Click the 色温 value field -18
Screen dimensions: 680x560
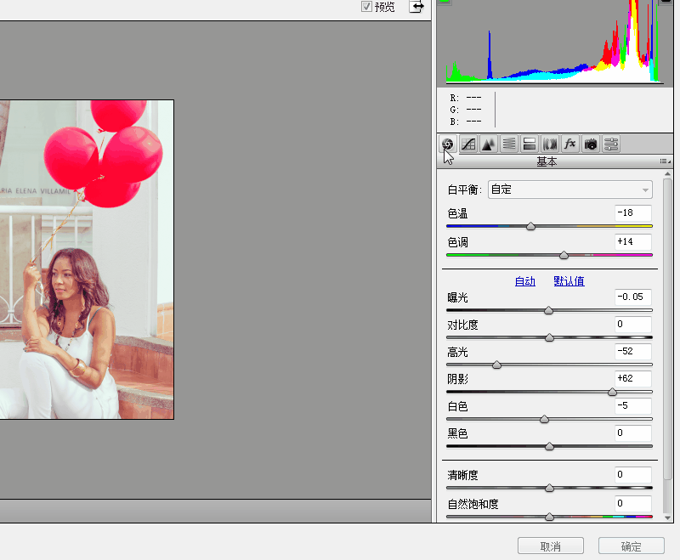pyautogui.click(x=633, y=212)
